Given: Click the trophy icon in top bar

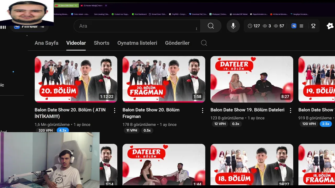Looking at the screenshot, I should tap(313, 26).
